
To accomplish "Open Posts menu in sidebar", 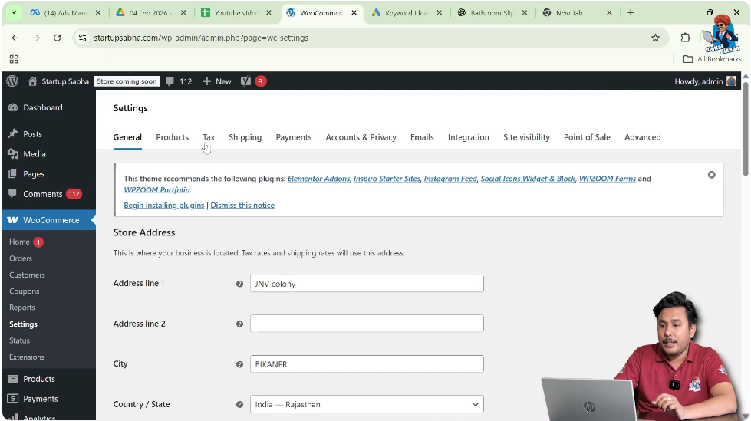I will tap(32, 134).
